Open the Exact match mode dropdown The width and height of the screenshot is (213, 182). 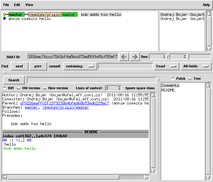coord(166,66)
